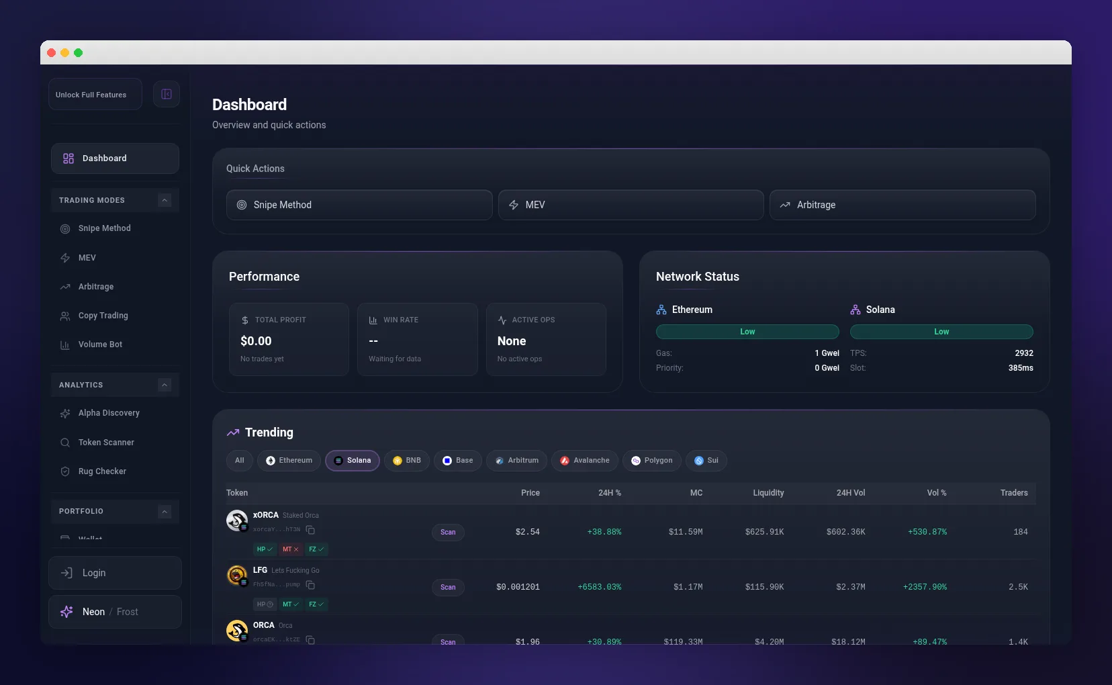The width and height of the screenshot is (1112, 685).
Task: Sort by MC column header
Action: click(696, 493)
